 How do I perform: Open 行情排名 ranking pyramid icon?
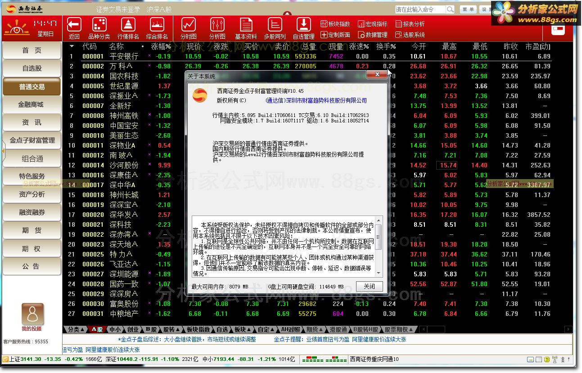tap(128, 25)
